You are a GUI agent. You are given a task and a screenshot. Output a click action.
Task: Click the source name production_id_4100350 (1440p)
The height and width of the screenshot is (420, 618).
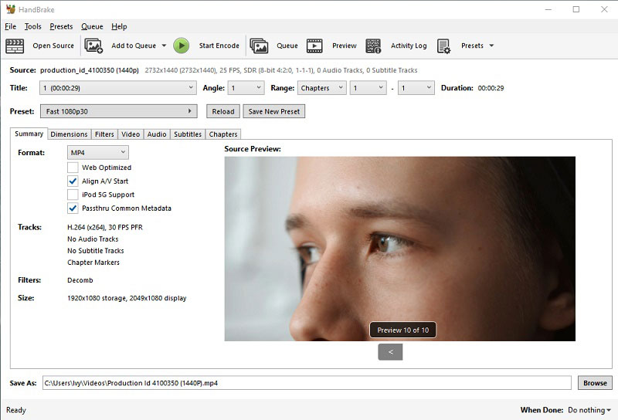tap(90, 70)
